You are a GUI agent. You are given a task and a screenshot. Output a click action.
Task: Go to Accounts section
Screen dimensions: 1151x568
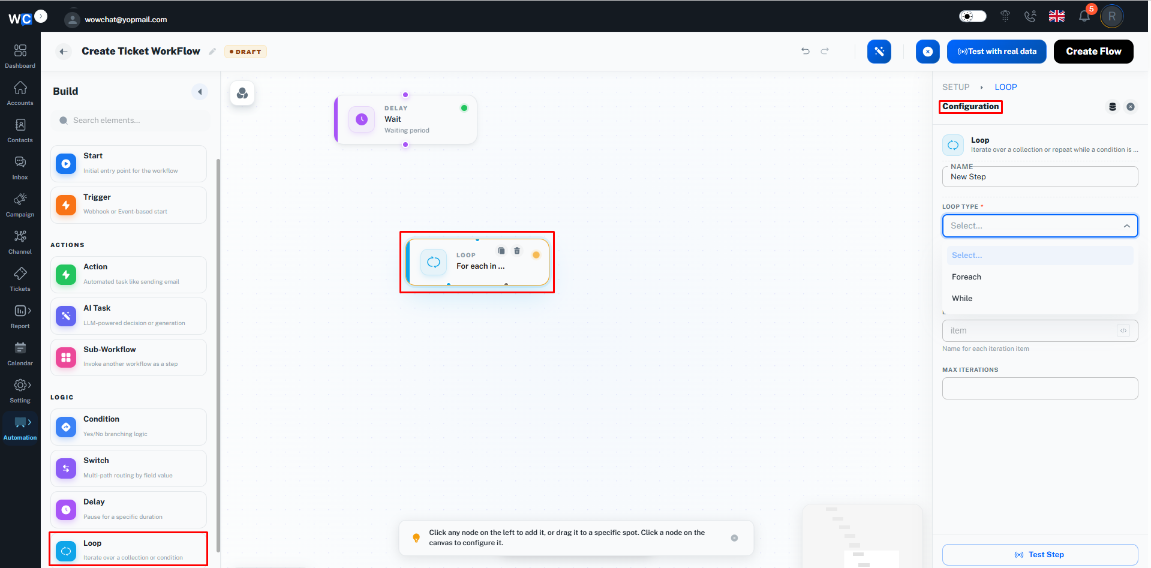click(20, 93)
